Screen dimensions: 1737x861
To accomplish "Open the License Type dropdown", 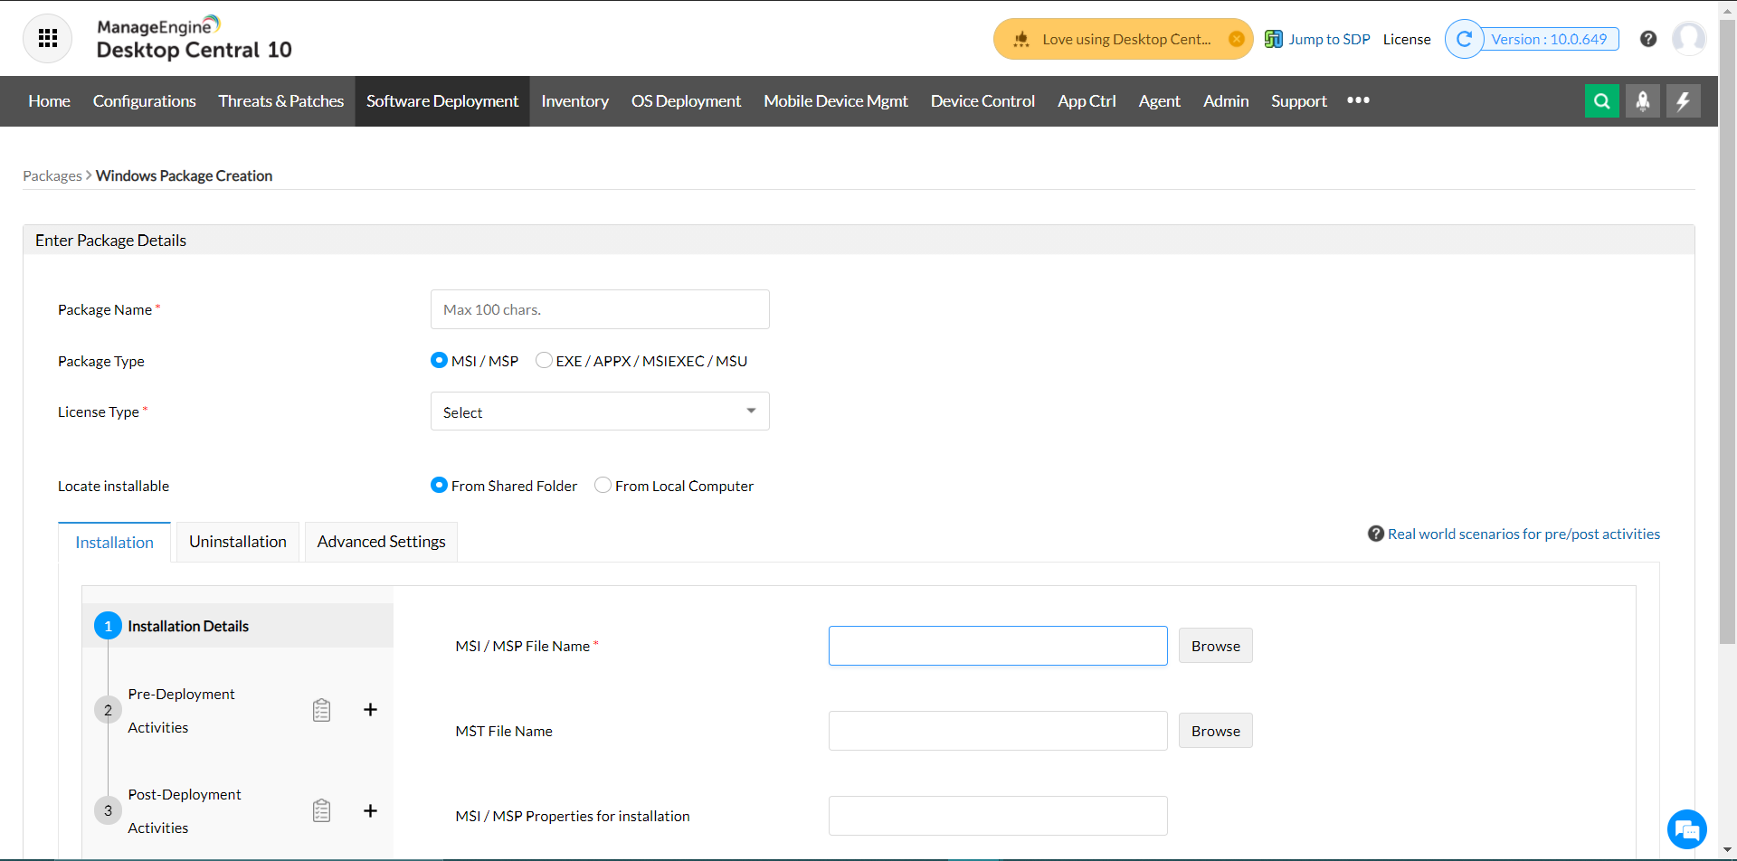I will tap(600, 412).
